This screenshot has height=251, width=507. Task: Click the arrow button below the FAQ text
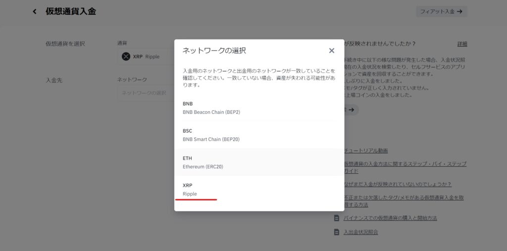tap(351, 110)
